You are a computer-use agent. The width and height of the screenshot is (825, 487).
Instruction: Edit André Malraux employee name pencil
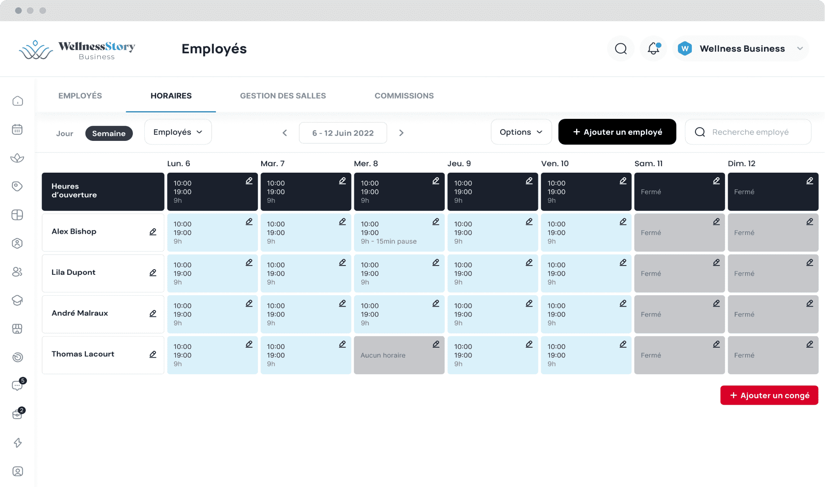pyautogui.click(x=153, y=314)
